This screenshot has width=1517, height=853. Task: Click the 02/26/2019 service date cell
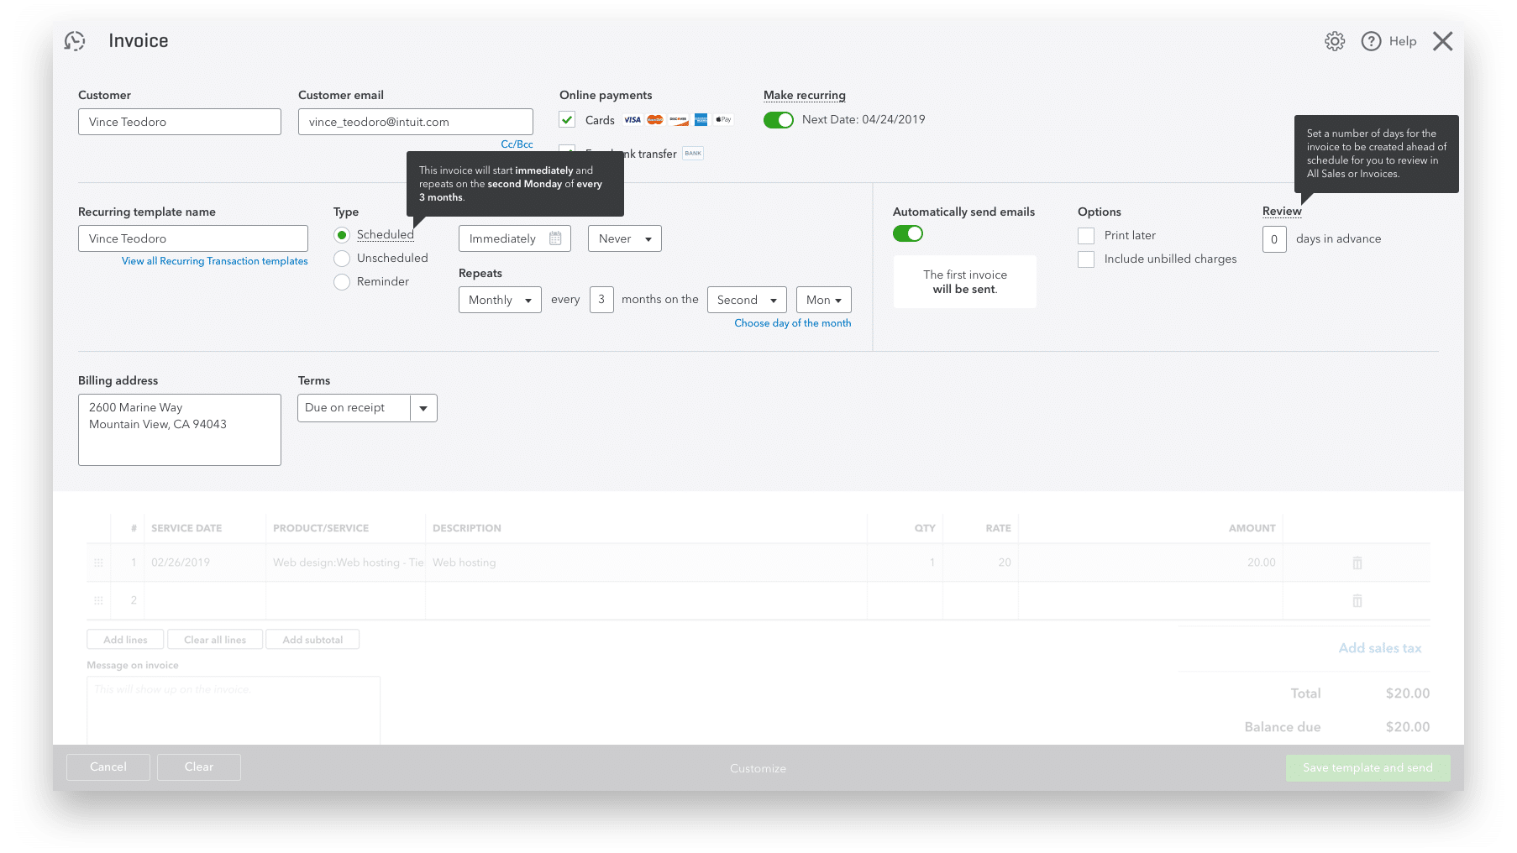(205, 563)
